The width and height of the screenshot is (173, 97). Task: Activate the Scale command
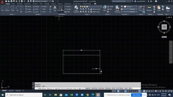tap(35, 12)
